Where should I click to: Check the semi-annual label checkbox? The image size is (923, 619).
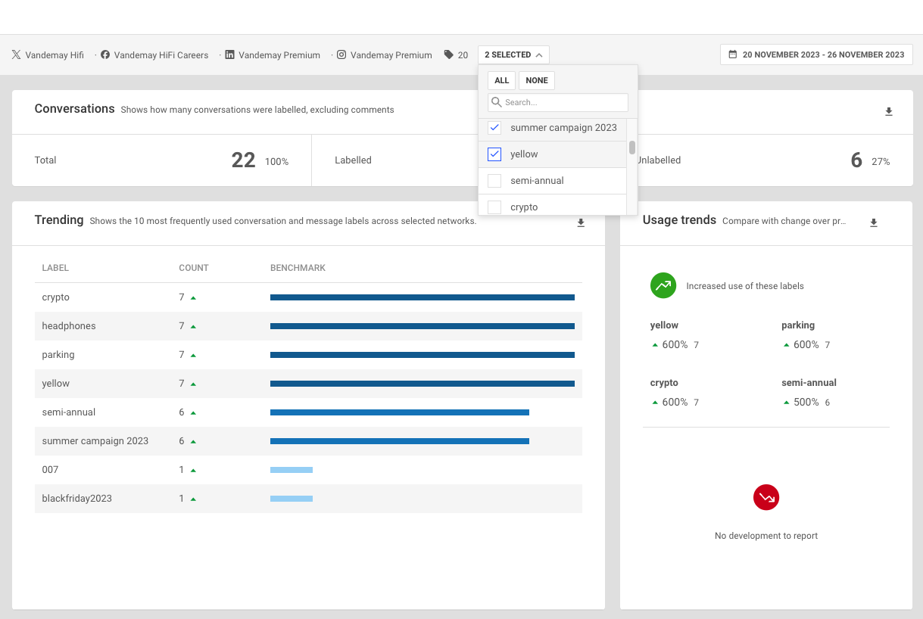494,181
